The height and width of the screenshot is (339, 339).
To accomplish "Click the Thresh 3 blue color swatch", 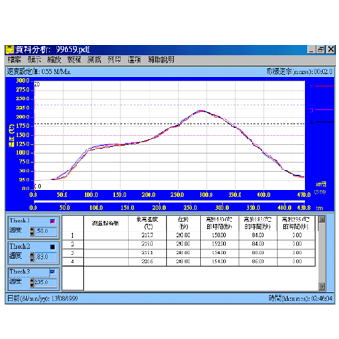I will [x=52, y=272].
